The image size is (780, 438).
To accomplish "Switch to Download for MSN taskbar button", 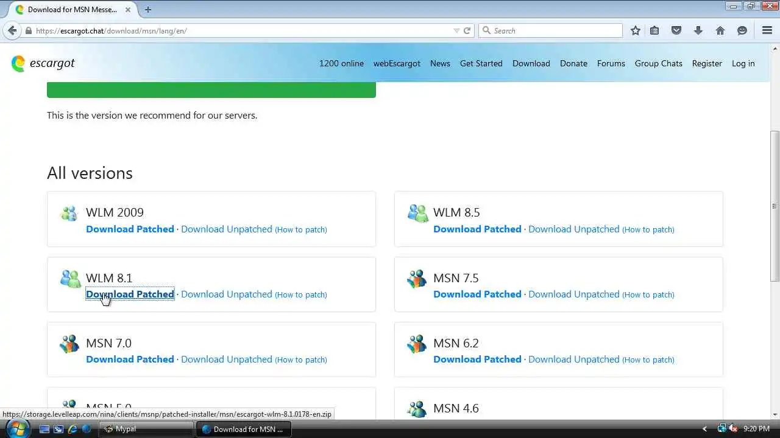I will tap(243, 429).
